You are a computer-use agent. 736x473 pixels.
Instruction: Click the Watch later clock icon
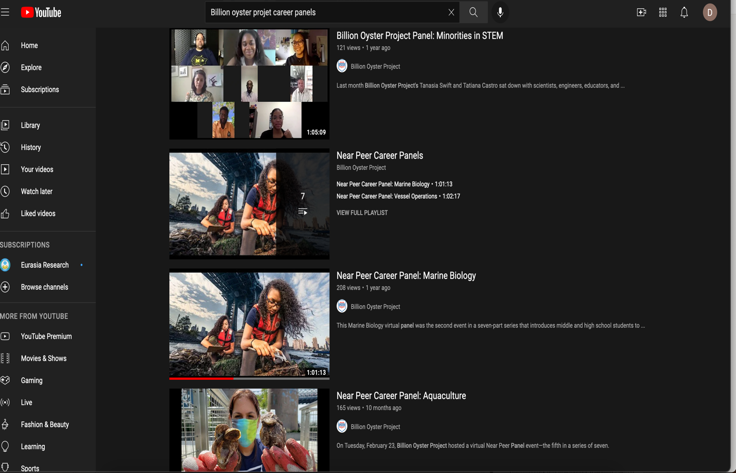(x=5, y=191)
